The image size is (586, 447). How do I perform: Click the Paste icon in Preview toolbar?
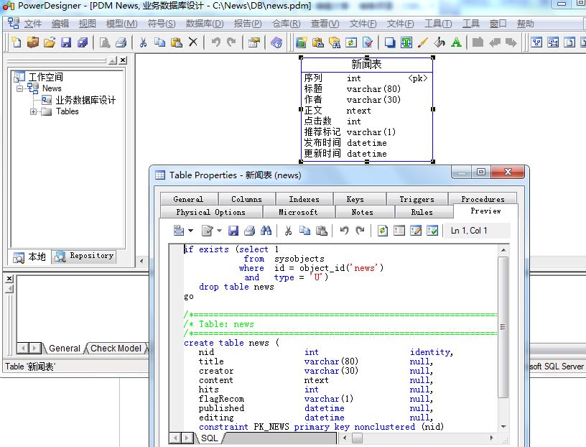click(x=322, y=231)
